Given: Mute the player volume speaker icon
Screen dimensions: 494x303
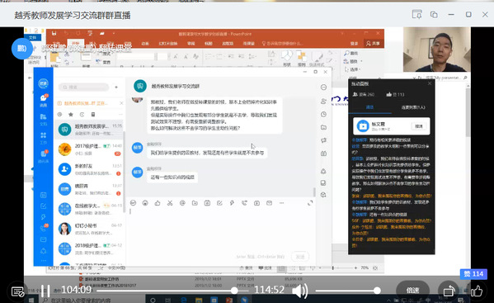Looking at the screenshot, I should 299,291.
